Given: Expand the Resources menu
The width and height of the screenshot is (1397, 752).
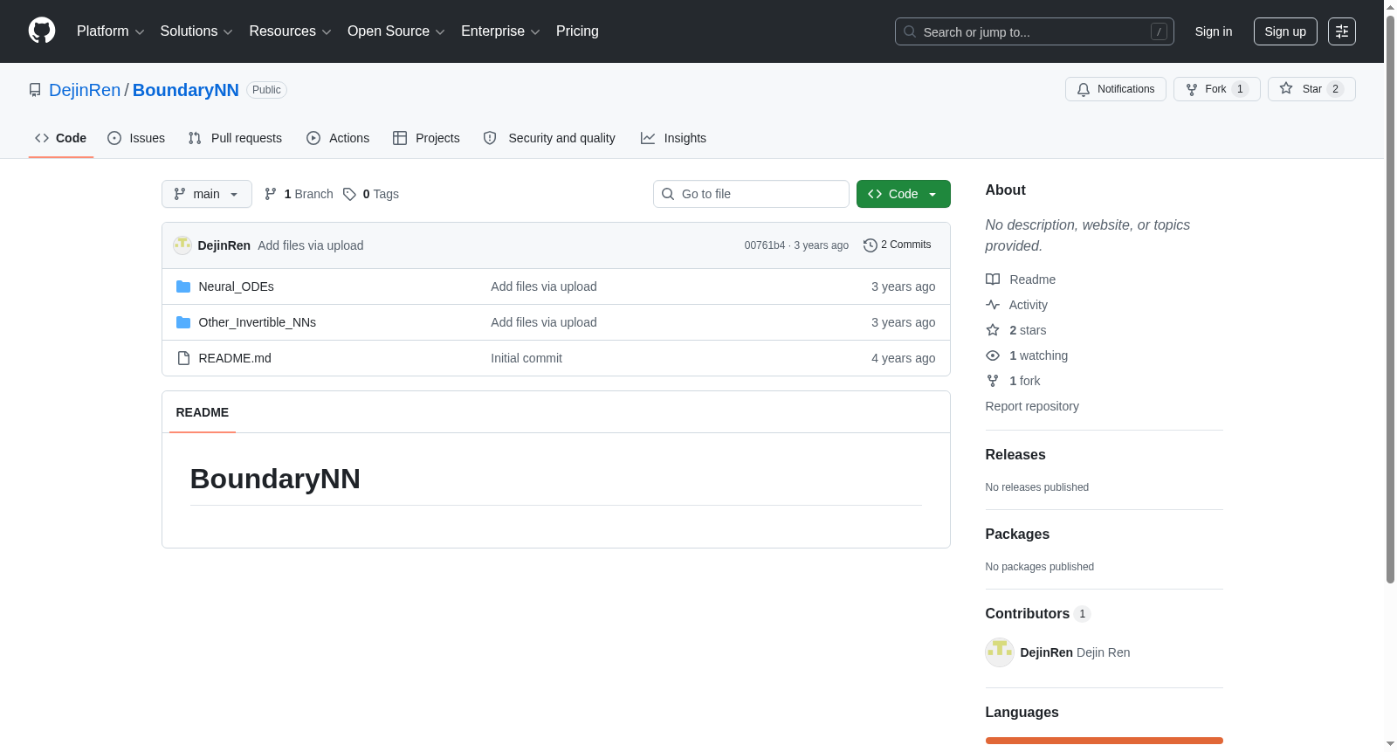Looking at the screenshot, I should [291, 31].
